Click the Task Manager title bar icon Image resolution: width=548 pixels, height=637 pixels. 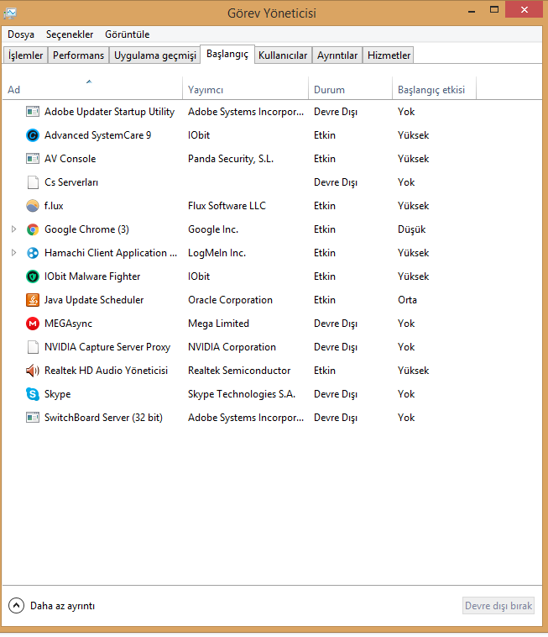coord(10,13)
